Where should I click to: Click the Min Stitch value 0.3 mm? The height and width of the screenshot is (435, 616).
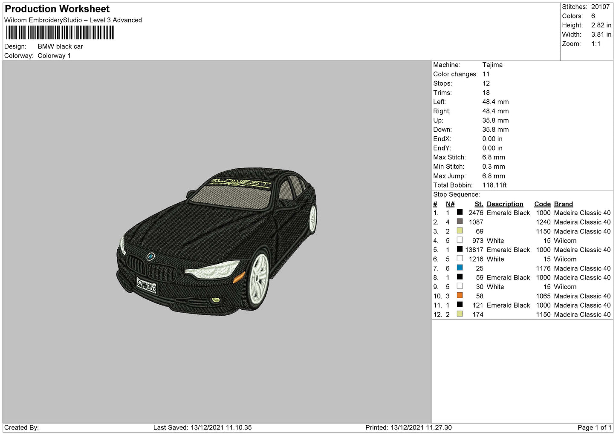(x=494, y=167)
